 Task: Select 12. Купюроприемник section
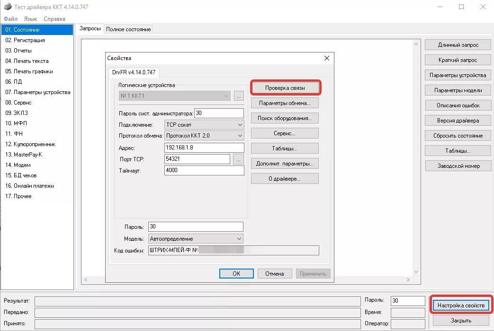pos(37,144)
